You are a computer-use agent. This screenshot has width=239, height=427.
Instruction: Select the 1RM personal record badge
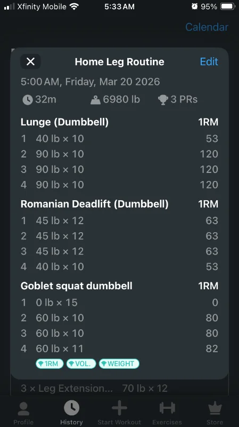click(x=50, y=363)
